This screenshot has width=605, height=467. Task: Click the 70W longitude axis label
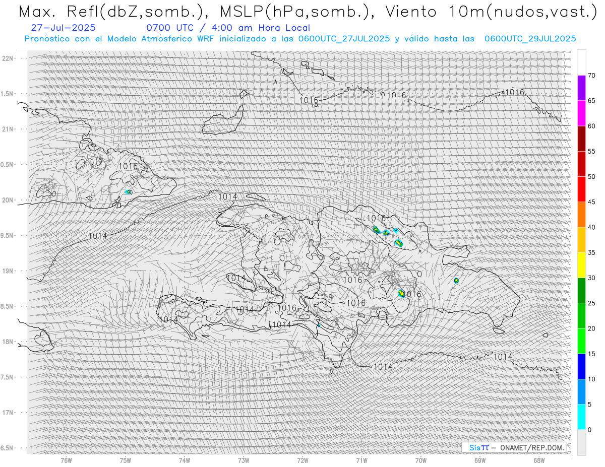click(421, 459)
